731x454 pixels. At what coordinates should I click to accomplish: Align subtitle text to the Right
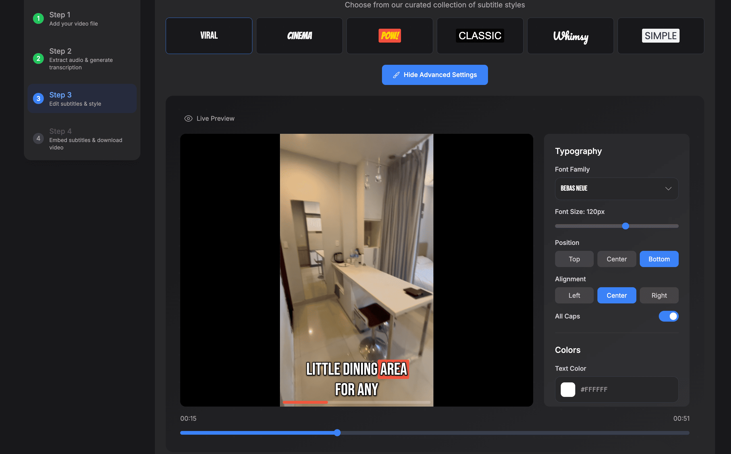(659, 295)
